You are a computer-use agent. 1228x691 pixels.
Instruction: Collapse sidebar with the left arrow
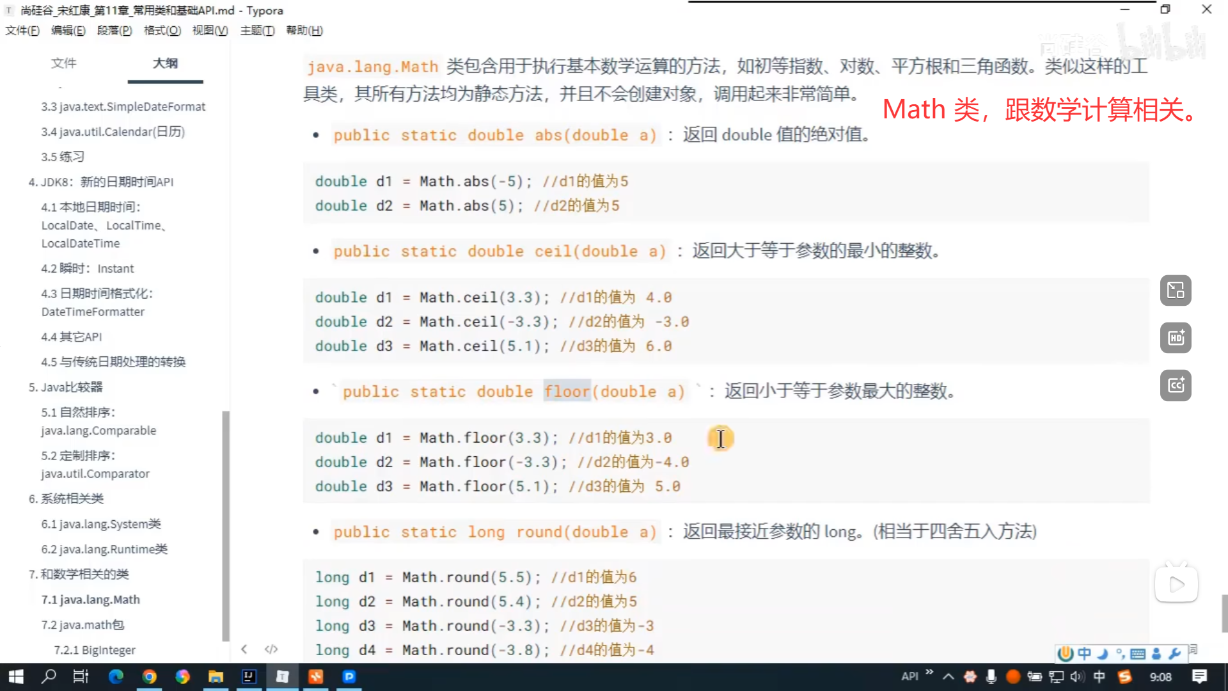[x=244, y=649]
